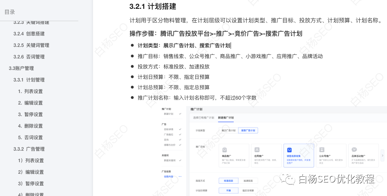This screenshot has height=196, width=387.
Task: Click the checkmark next to 排期与出价
Action: tap(180, 145)
